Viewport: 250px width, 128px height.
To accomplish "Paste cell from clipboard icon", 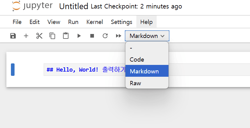I will (65, 36).
